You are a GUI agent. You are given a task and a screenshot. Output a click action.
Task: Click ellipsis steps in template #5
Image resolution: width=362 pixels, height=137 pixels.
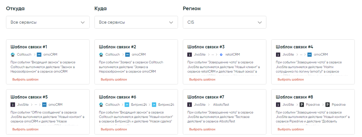[36, 105]
